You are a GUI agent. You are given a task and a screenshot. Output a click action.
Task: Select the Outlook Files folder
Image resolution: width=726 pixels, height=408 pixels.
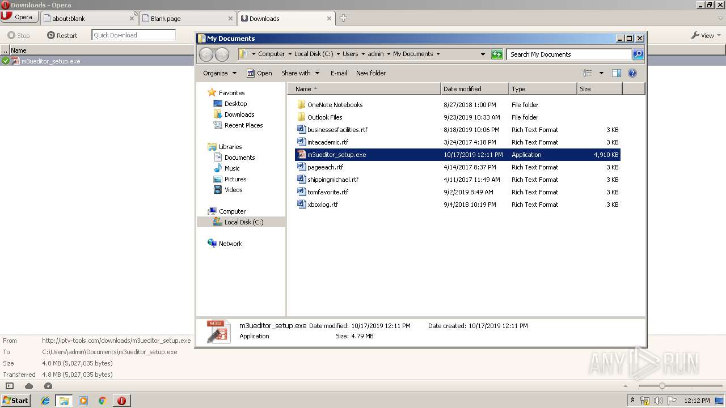click(324, 117)
